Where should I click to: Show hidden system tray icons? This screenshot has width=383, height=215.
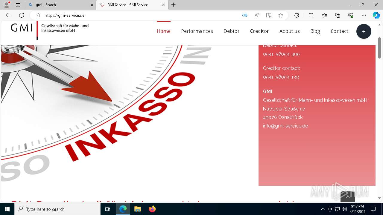[x=323, y=209]
